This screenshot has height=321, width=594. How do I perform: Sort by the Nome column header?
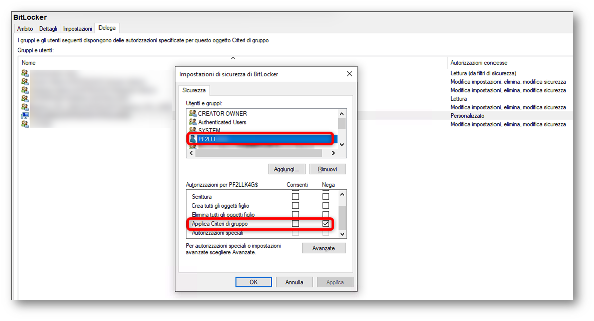29,63
